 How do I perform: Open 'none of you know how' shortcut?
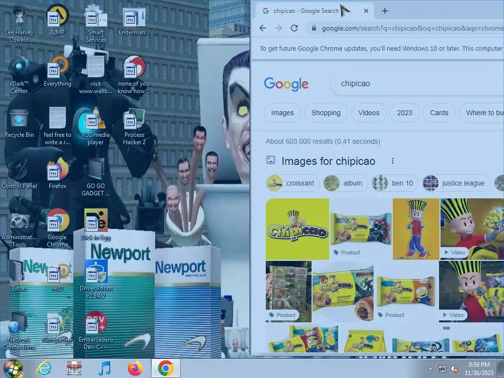(x=134, y=75)
